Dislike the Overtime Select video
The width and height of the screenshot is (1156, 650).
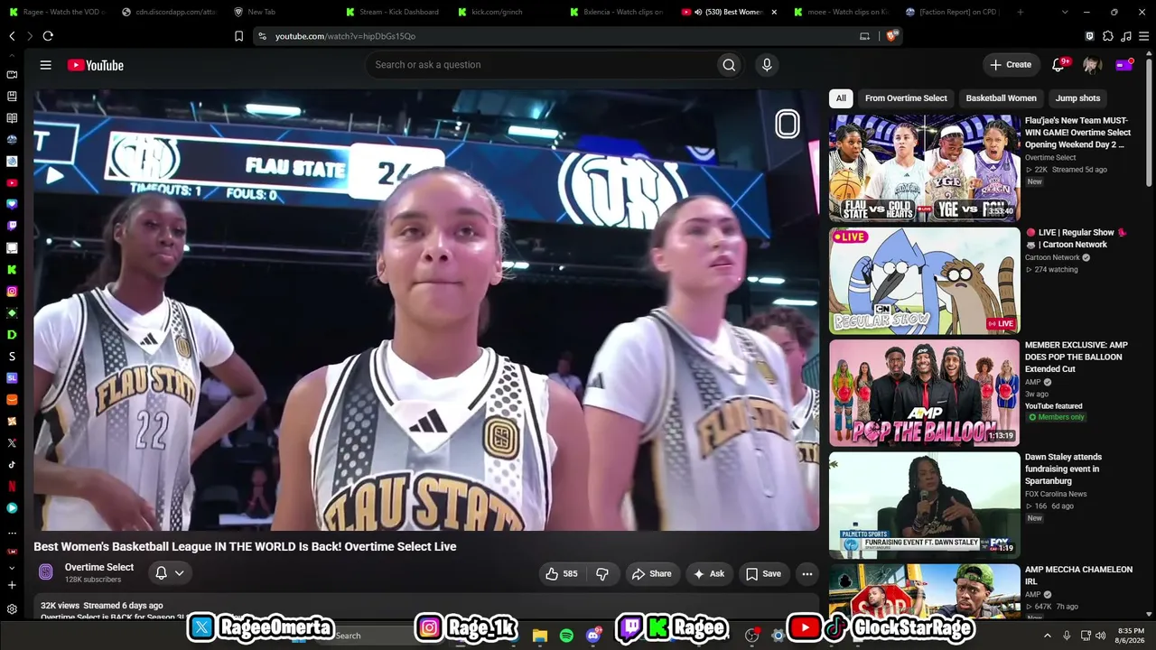click(x=602, y=574)
